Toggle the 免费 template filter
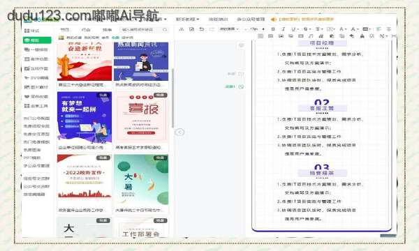 (115, 38)
